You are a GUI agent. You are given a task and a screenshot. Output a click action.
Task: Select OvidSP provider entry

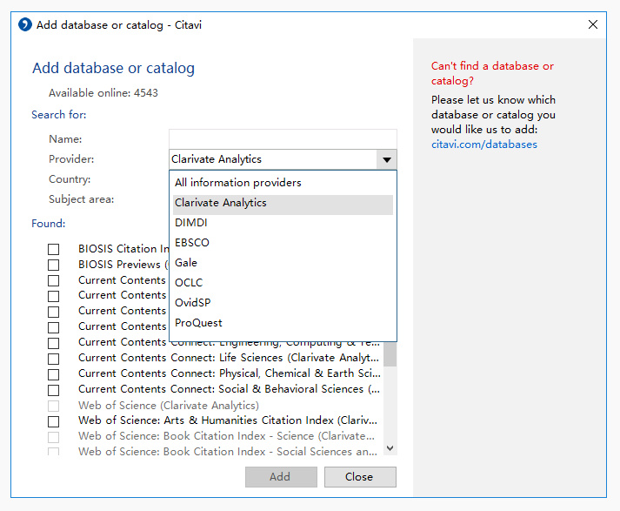[x=193, y=303]
